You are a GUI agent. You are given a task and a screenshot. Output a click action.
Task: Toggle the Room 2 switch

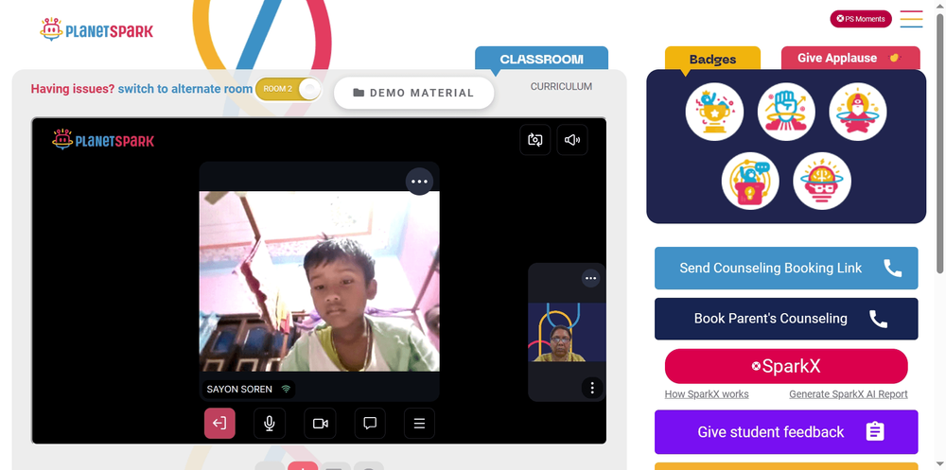[289, 89]
